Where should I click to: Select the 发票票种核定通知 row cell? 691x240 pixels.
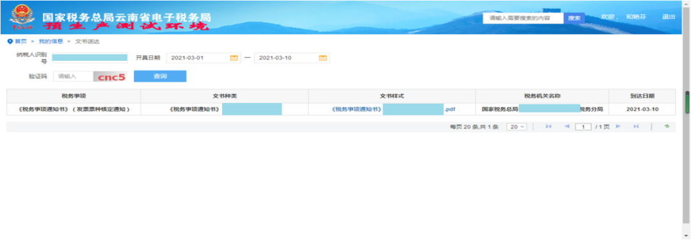(74, 109)
